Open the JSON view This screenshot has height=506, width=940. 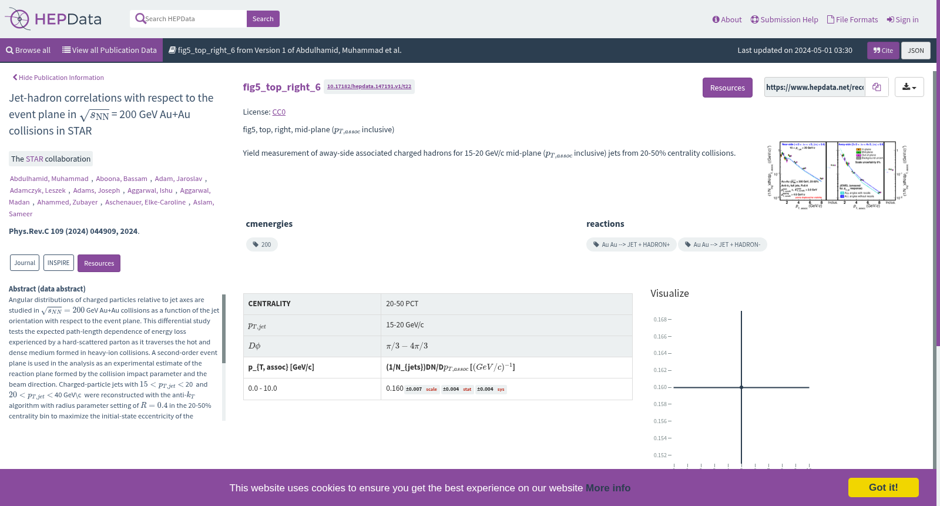916,51
